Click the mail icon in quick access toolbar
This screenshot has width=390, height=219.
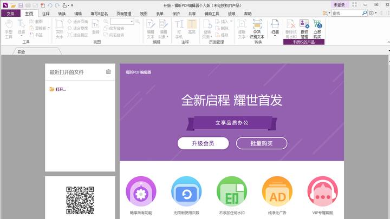click(x=35, y=5)
